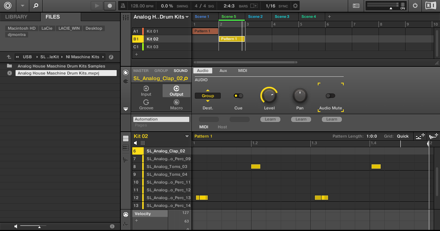Click the Learn button under the Level knob
The width and height of the screenshot is (440, 231).
pos(270,119)
